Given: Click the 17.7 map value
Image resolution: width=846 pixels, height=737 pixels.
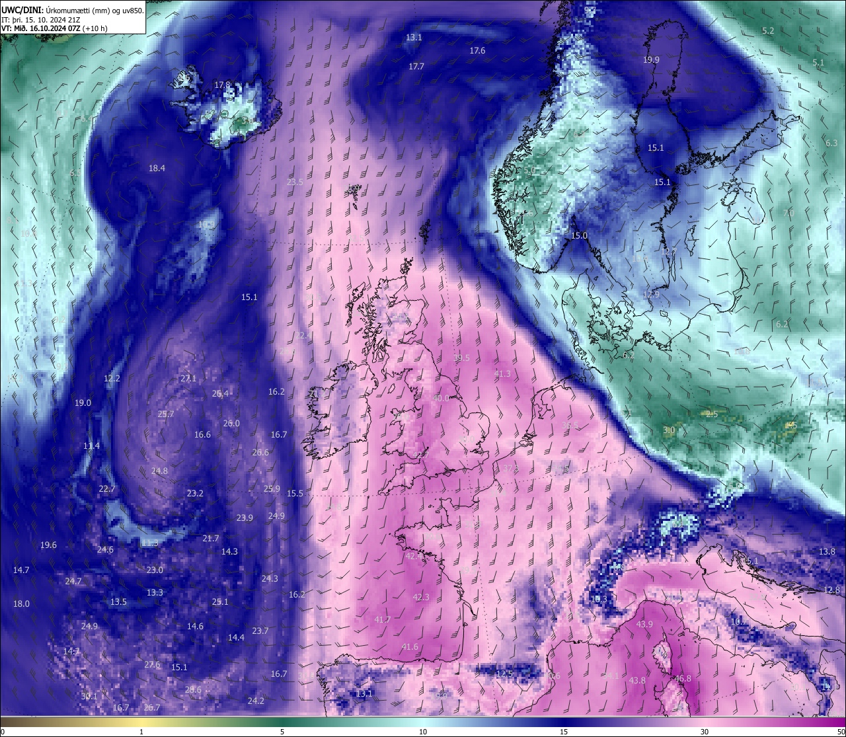Looking at the screenshot, I should [x=416, y=66].
